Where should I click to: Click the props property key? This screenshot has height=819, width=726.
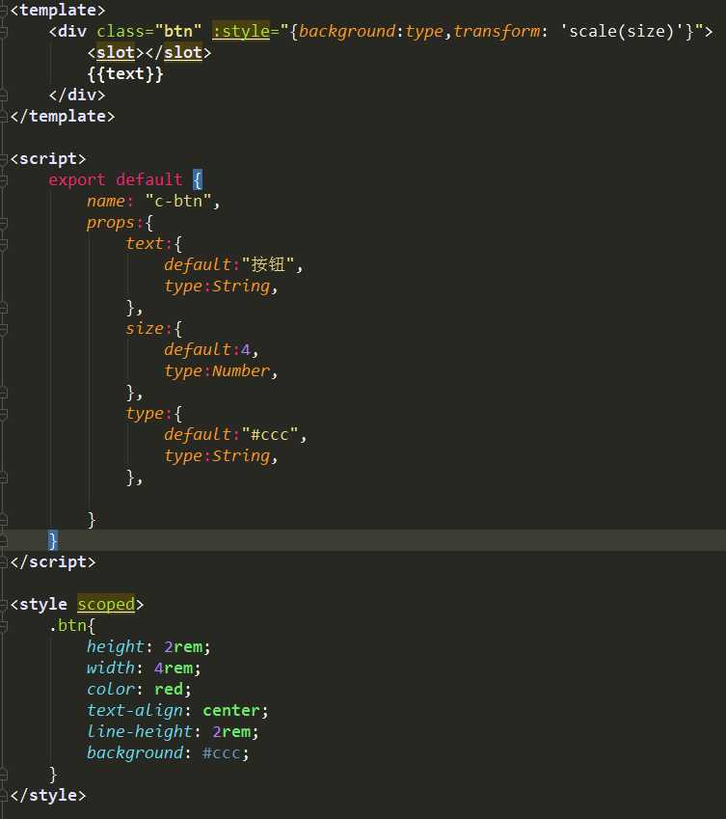coord(111,223)
